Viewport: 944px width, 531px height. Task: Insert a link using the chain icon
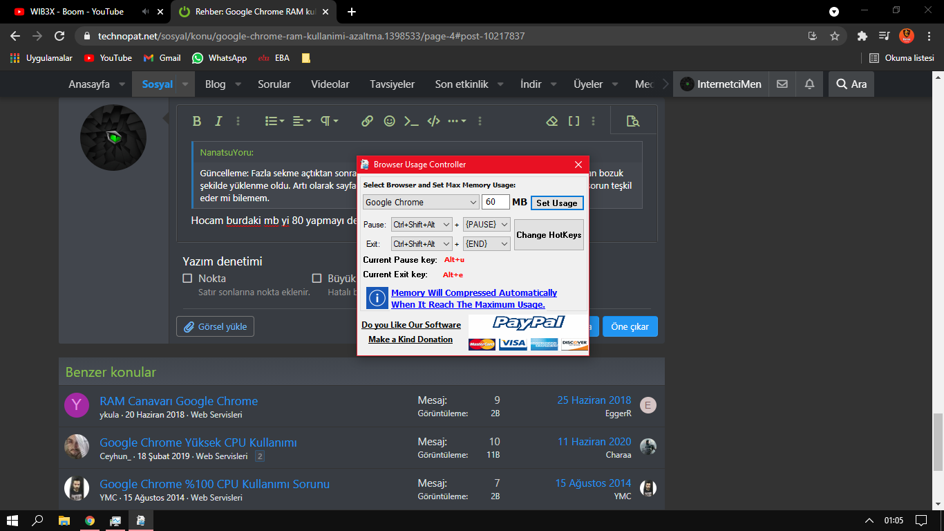click(368, 121)
